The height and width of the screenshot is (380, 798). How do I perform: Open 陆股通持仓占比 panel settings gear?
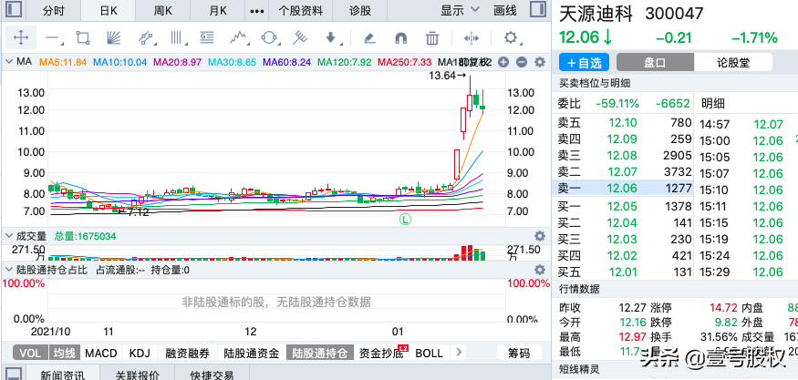540,270
